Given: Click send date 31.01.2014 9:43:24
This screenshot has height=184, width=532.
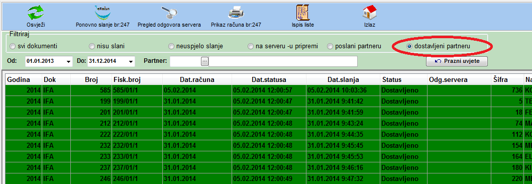Looking at the screenshot, I should tap(343, 124).
